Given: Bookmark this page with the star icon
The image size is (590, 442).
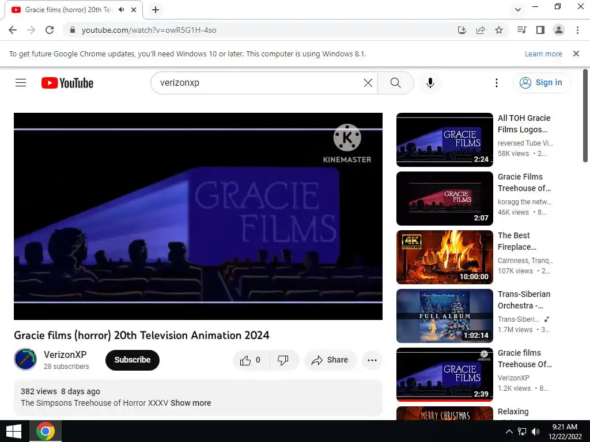Looking at the screenshot, I should point(499,30).
